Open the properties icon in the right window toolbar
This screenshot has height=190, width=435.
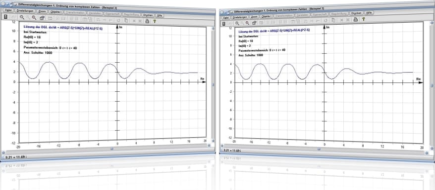(254, 23)
